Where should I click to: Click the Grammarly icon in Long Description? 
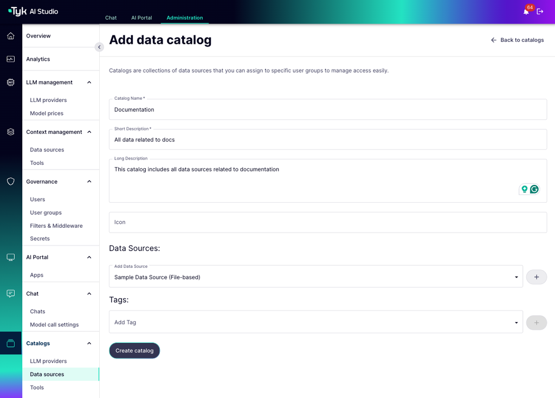tap(534, 189)
